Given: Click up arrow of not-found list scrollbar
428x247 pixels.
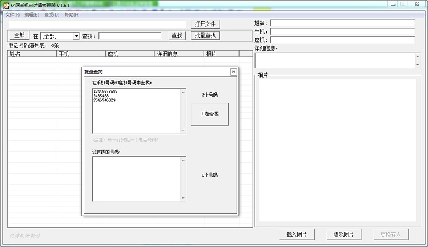Looking at the screenshot, I should (183, 160).
